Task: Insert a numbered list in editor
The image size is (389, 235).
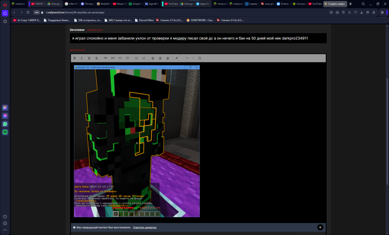Action: [144, 58]
